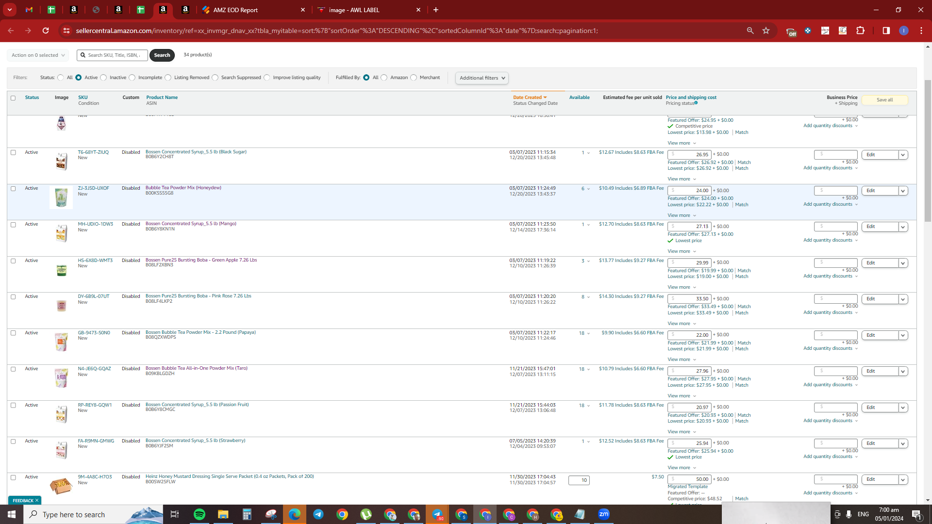This screenshot has width=932, height=524.
Task: Select the Search Suppressed status filter
Action: click(x=215, y=78)
